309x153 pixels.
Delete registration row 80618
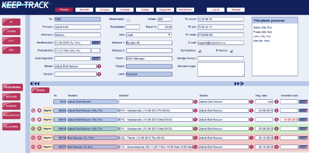coord(33,129)
